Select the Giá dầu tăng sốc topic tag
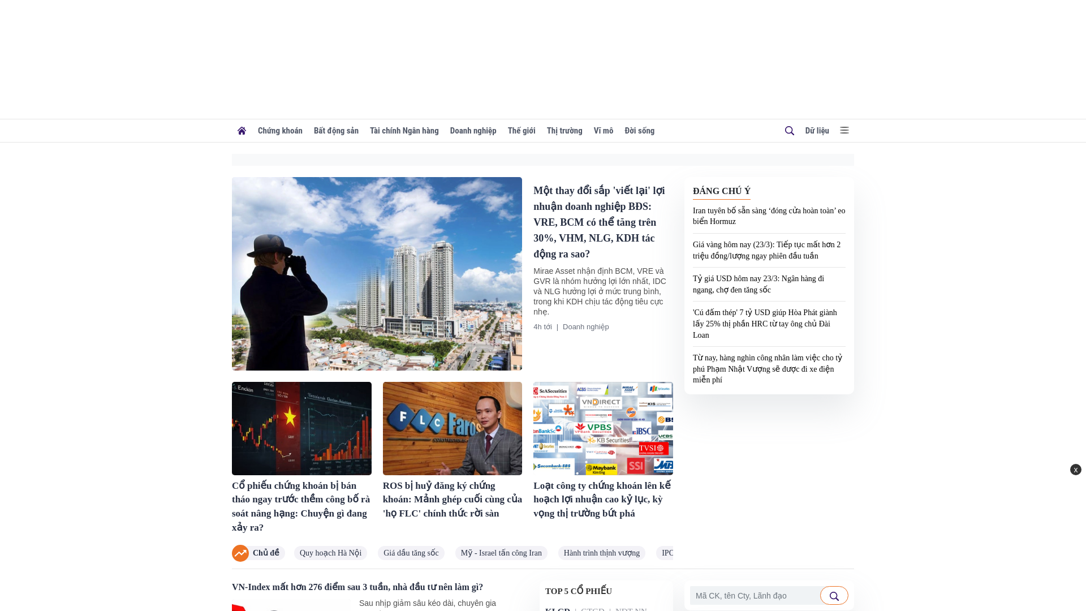This screenshot has height=611, width=1086. 411,553
